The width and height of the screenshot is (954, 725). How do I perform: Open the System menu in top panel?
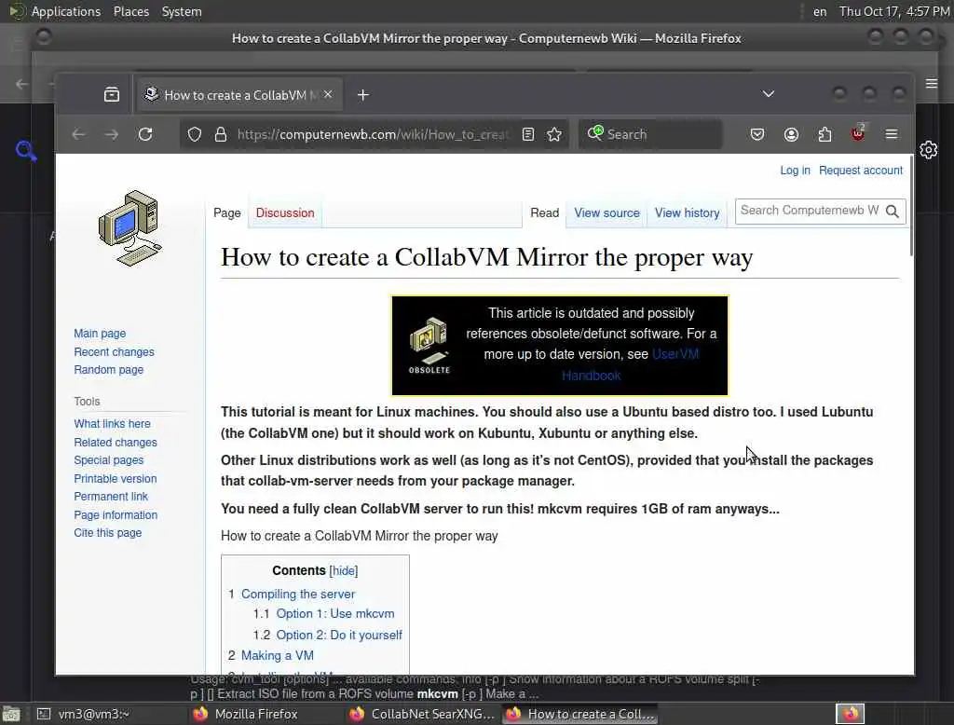pos(182,11)
